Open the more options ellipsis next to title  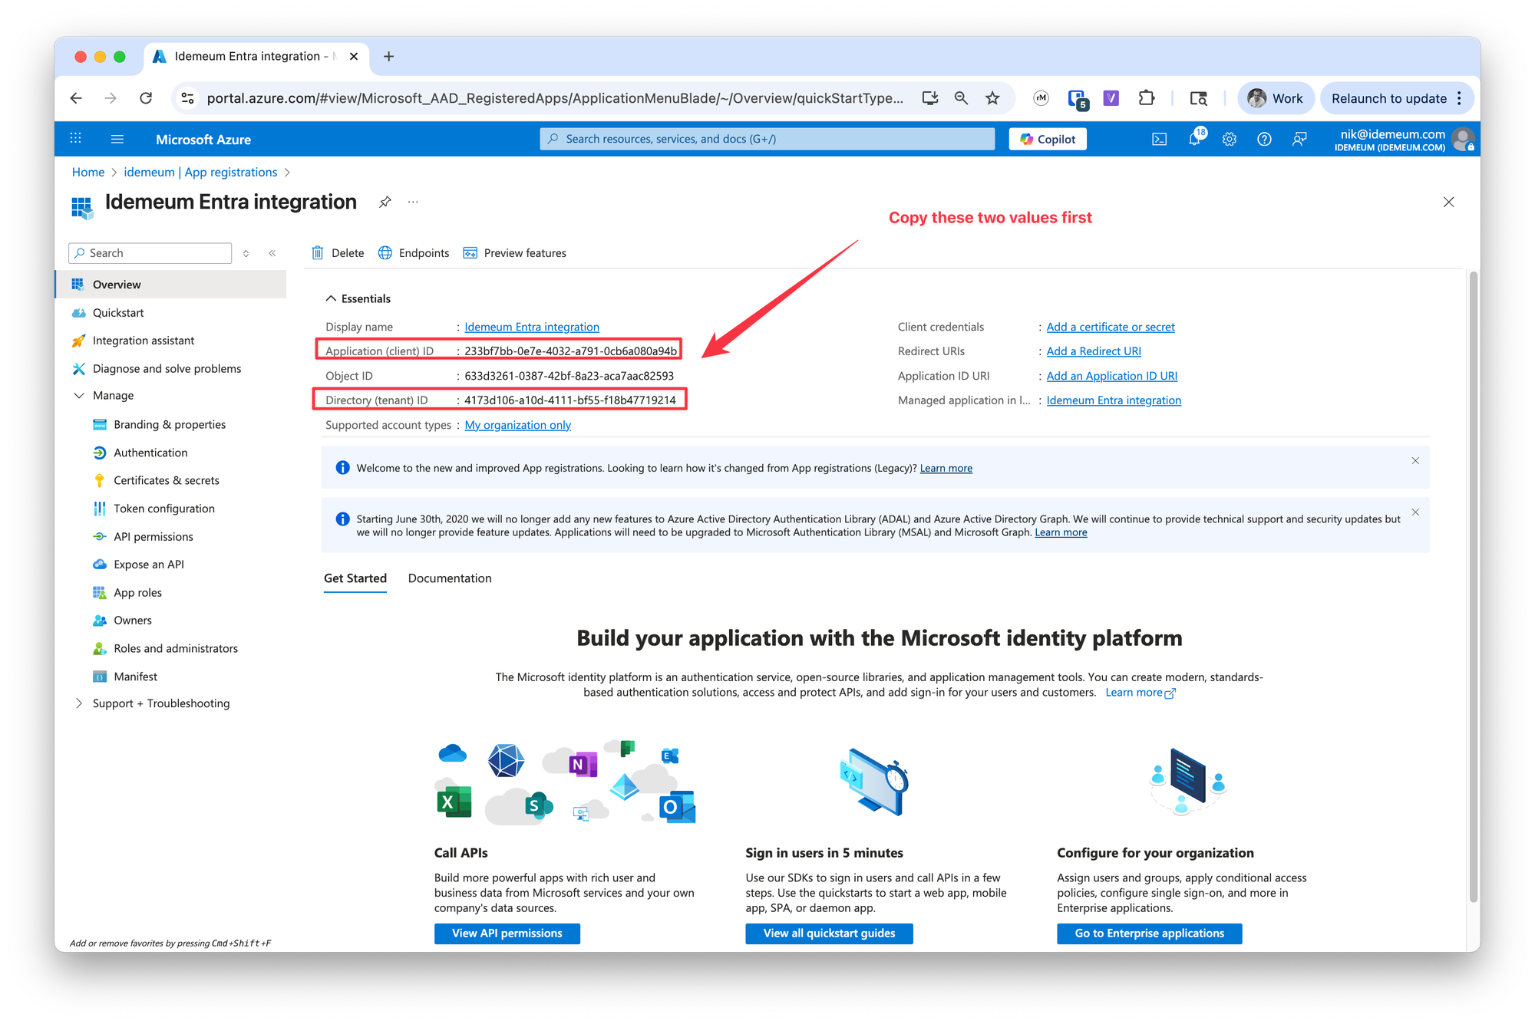(413, 202)
